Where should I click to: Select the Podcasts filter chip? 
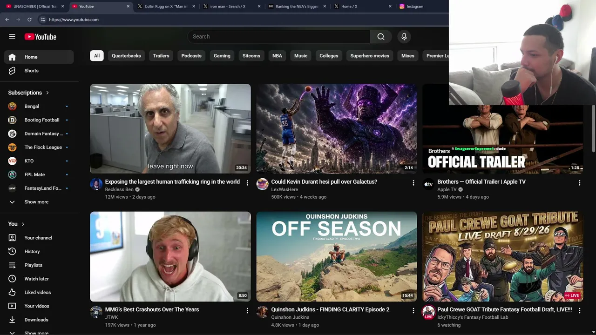click(191, 56)
